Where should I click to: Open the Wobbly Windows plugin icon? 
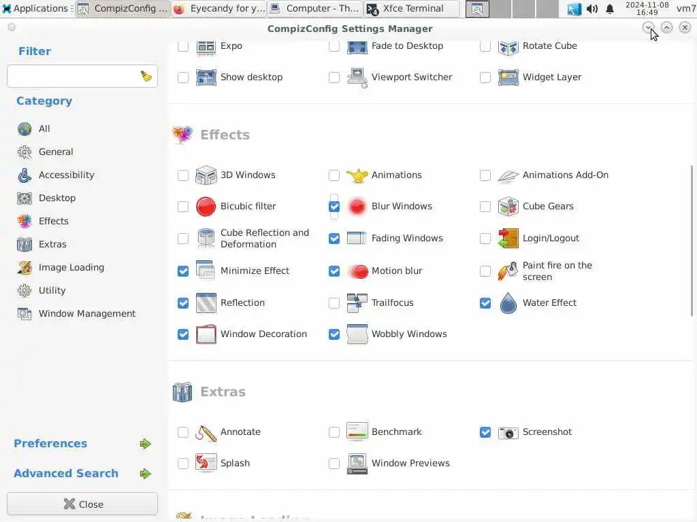coord(357,334)
